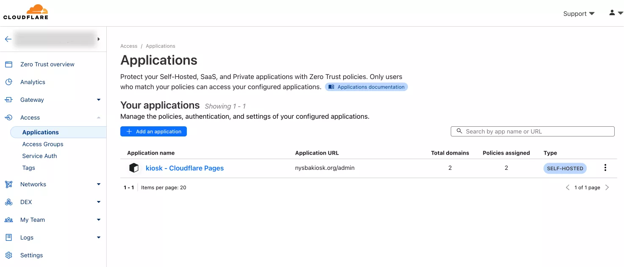Viewport: 624px width, 267px height.
Task: Click the Settings gear icon
Action: click(x=8, y=255)
